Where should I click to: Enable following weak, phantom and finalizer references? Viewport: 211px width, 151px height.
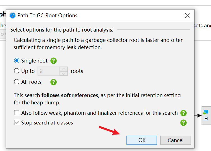point(17,113)
